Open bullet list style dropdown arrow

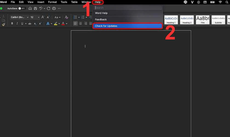(79, 17)
